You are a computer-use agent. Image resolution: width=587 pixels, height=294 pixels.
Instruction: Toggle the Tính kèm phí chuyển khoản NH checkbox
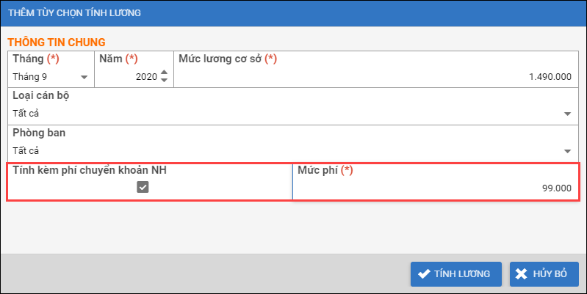(143, 188)
